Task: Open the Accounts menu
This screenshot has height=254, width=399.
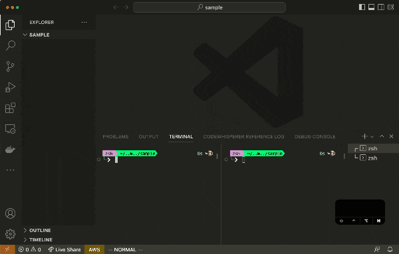Action: coord(10,213)
